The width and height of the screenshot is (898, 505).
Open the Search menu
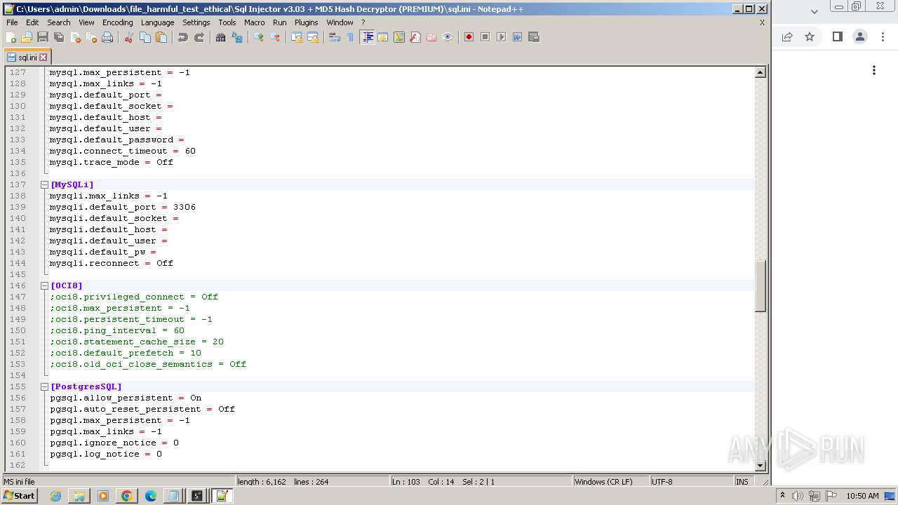59,22
